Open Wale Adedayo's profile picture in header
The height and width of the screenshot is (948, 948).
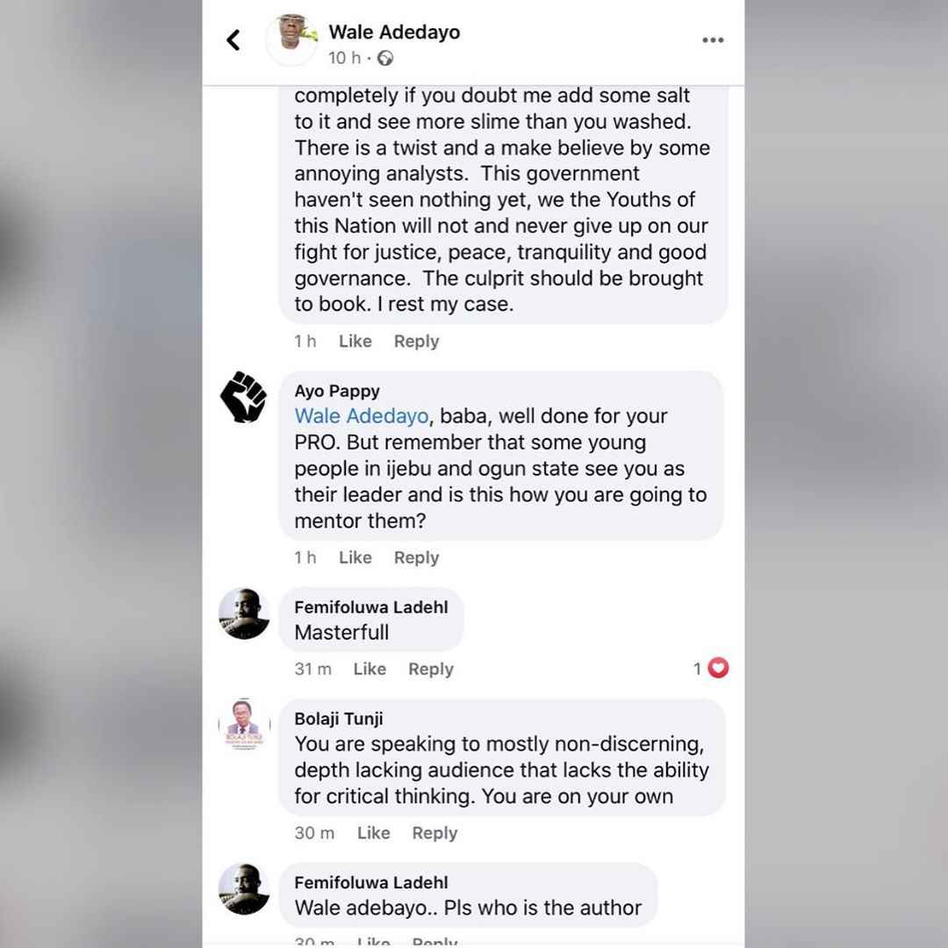point(292,39)
